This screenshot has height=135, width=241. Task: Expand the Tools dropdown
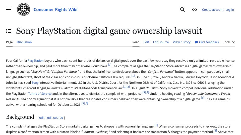pyautogui.click(x=229, y=42)
